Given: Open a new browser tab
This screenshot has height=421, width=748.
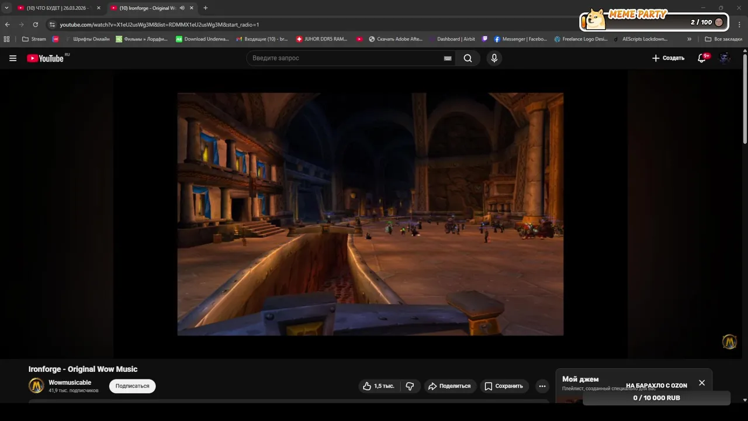Looking at the screenshot, I should click(x=205, y=8).
